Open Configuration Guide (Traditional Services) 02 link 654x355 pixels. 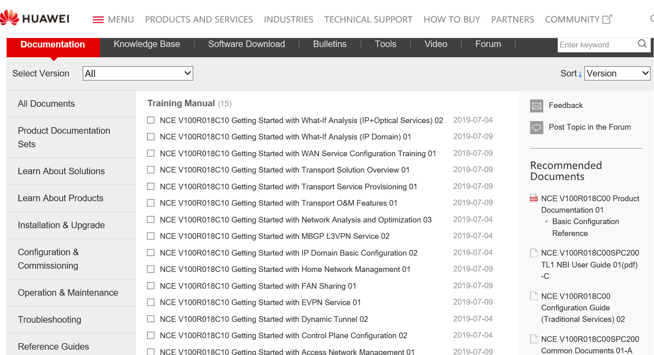tap(583, 308)
